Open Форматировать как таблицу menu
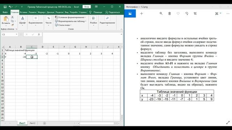This screenshot has width=232, height=130. [70, 21]
